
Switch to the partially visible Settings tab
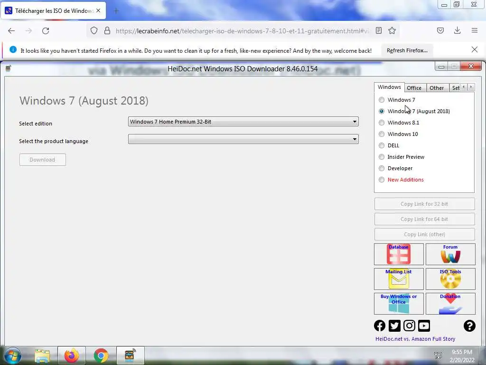click(455, 88)
